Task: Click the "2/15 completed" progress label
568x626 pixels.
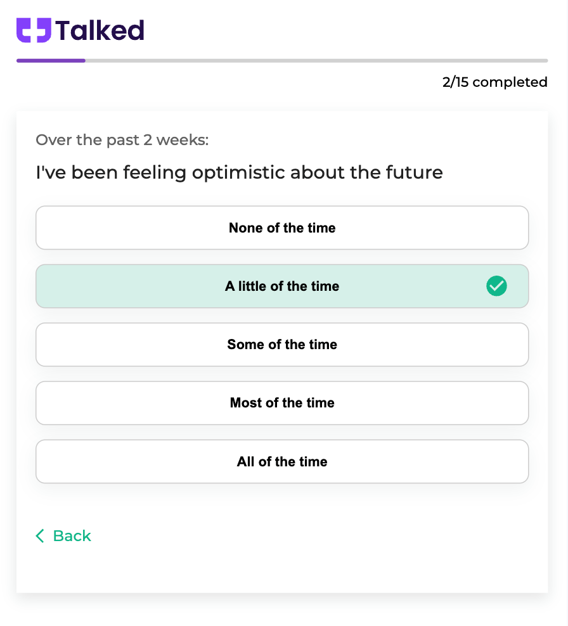Action: (495, 82)
